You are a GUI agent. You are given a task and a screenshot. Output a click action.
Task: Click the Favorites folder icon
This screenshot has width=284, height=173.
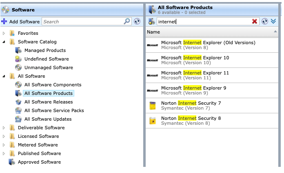pyautogui.click(x=12, y=33)
